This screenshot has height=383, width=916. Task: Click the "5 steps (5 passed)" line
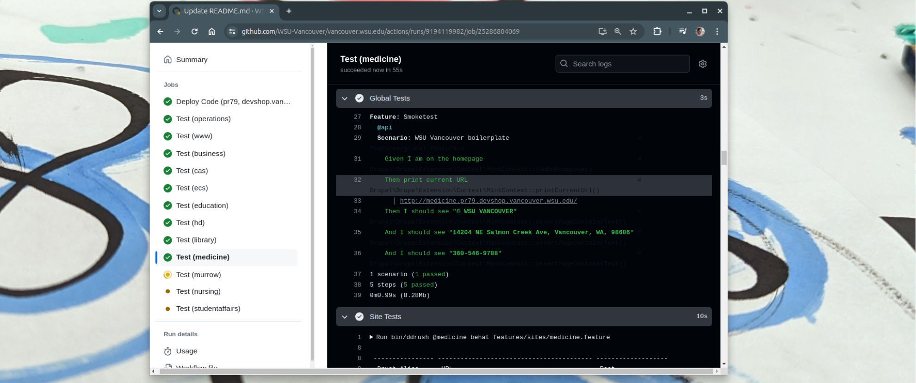403,285
